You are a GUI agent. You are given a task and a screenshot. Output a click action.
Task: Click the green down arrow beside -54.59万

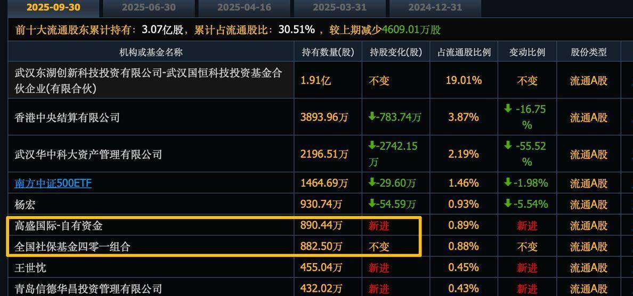372,204
